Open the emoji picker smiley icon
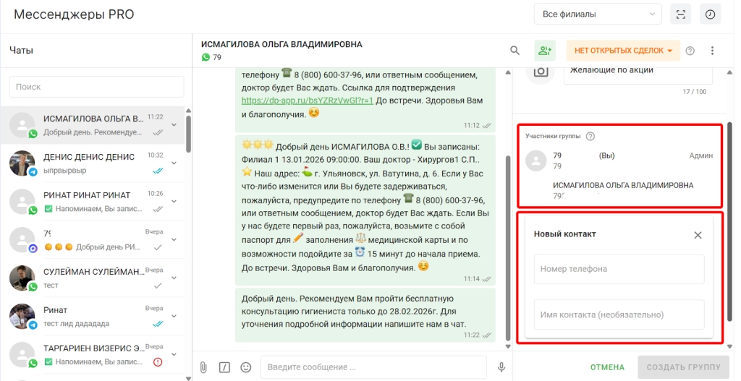 [x=245, y=367]
